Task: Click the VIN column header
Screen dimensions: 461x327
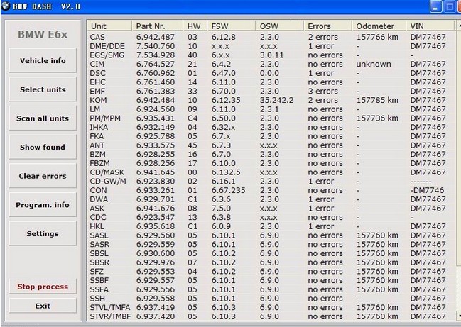Action: [x=430, y=26]
